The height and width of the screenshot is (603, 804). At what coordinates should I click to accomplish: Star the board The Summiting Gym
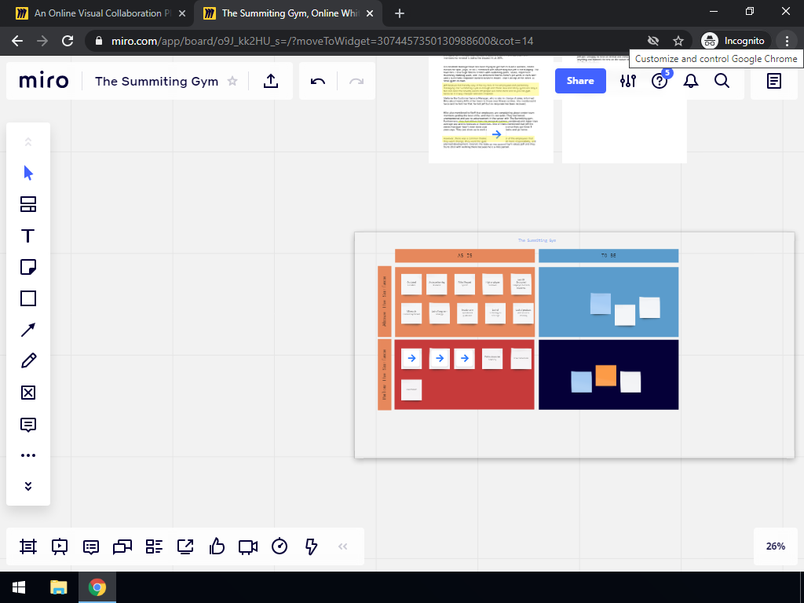coord(232,81)
